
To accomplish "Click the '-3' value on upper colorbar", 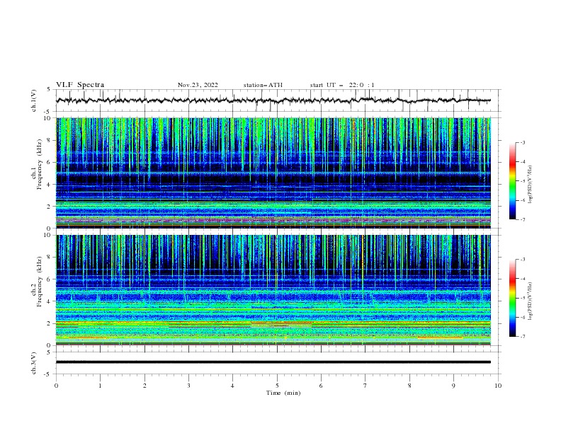I will point(523,142).
